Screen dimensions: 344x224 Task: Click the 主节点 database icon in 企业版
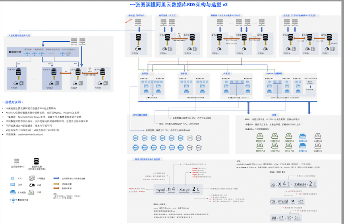click(x=291, y=37)
